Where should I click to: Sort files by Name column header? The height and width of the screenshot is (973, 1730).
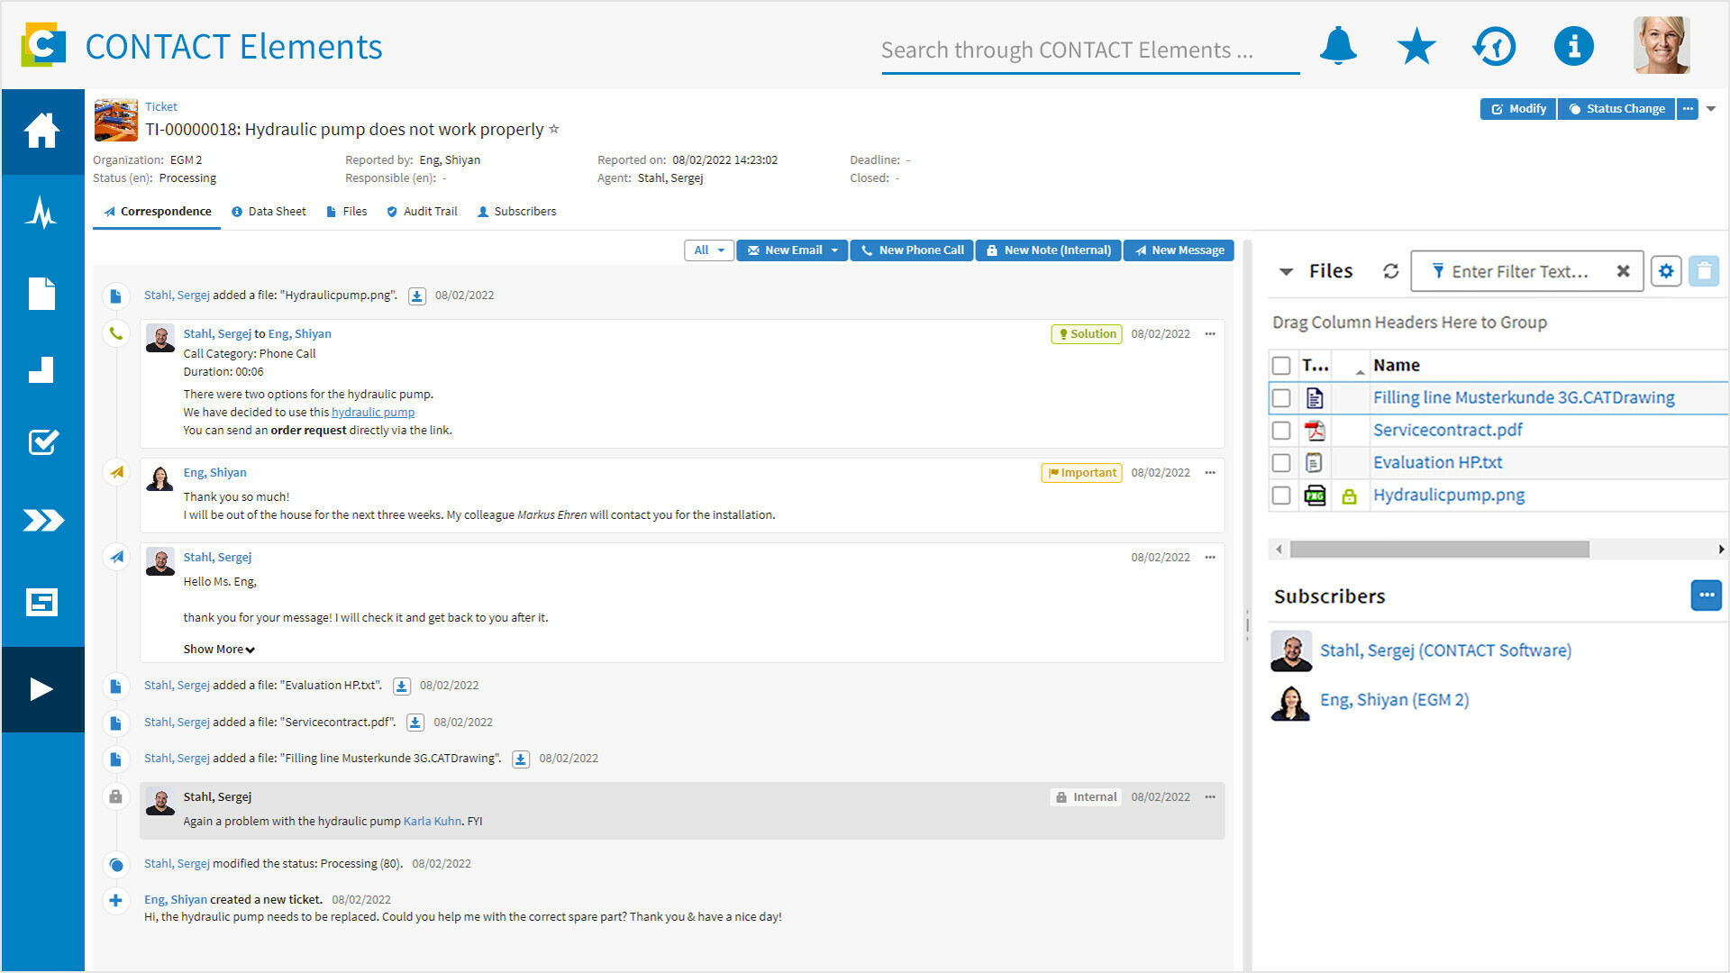(1397, 366)
